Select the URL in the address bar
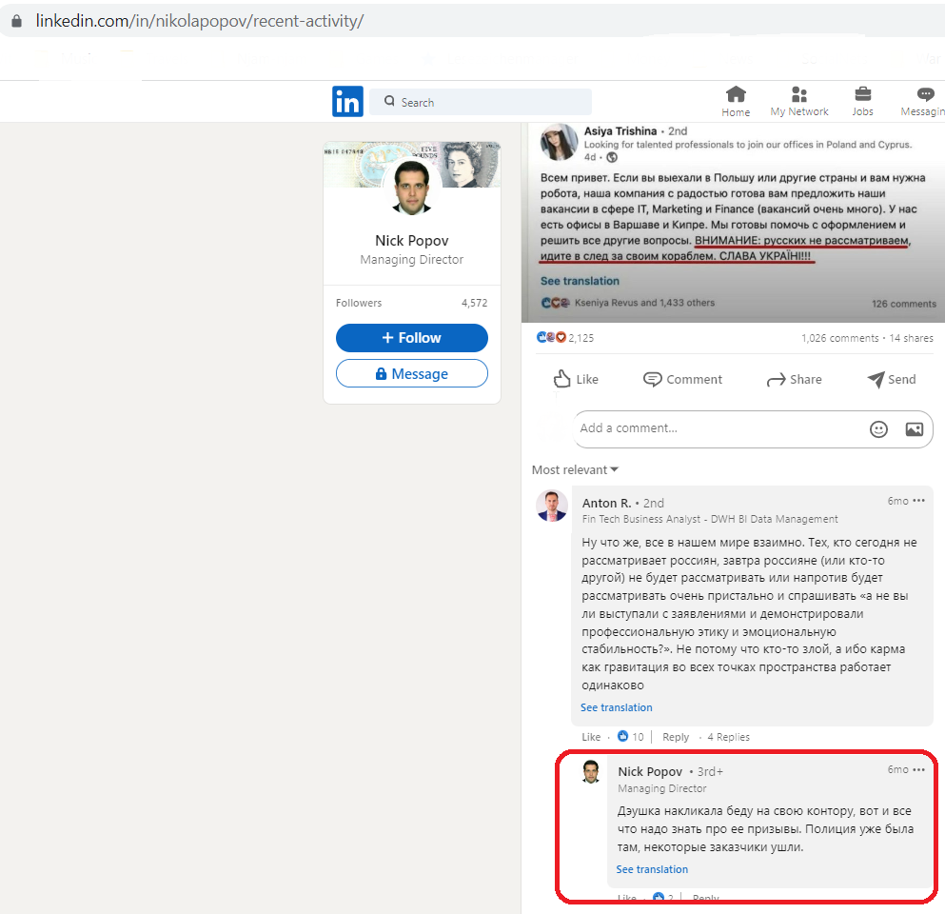Screen dimensions: 945x914 tap(200, 21)
